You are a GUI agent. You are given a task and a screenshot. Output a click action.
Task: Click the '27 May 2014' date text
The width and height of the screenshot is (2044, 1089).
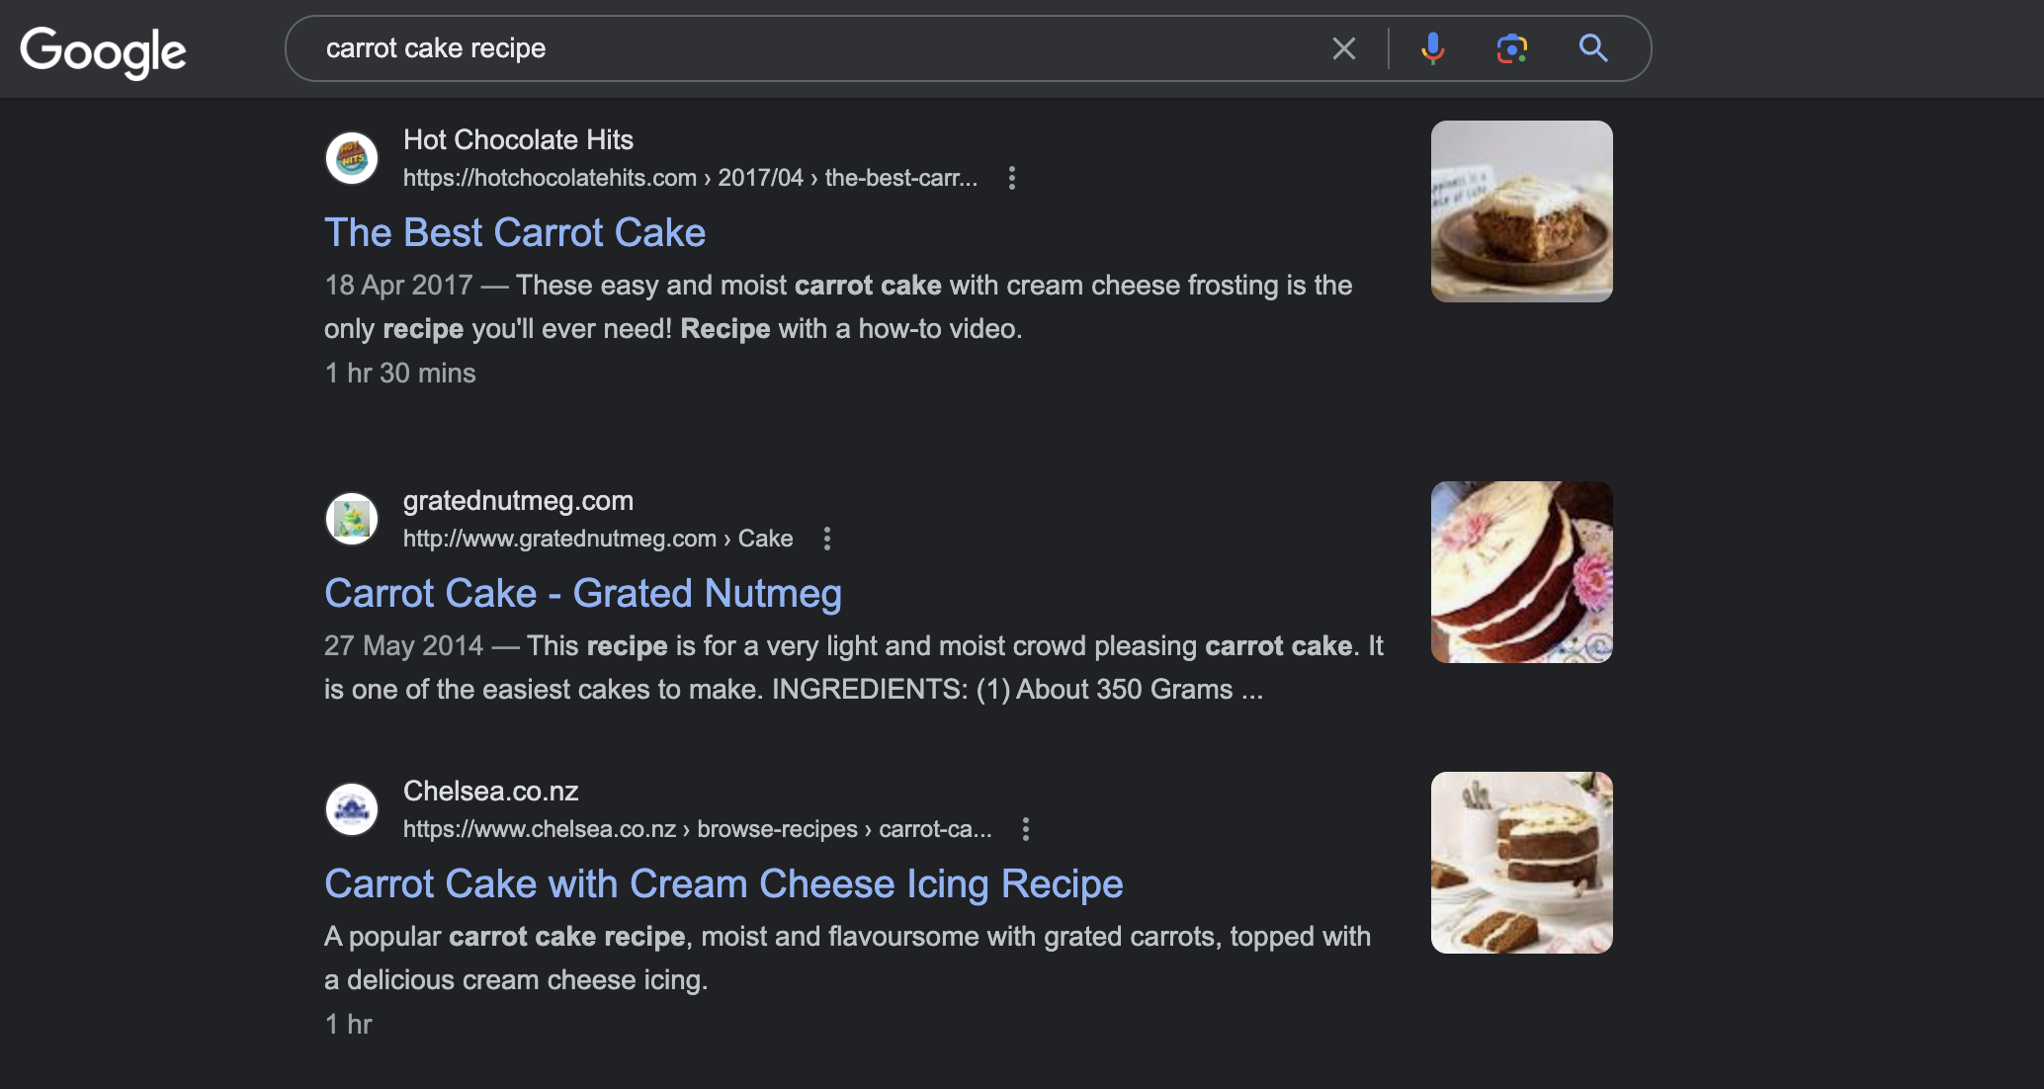point(403,646)
